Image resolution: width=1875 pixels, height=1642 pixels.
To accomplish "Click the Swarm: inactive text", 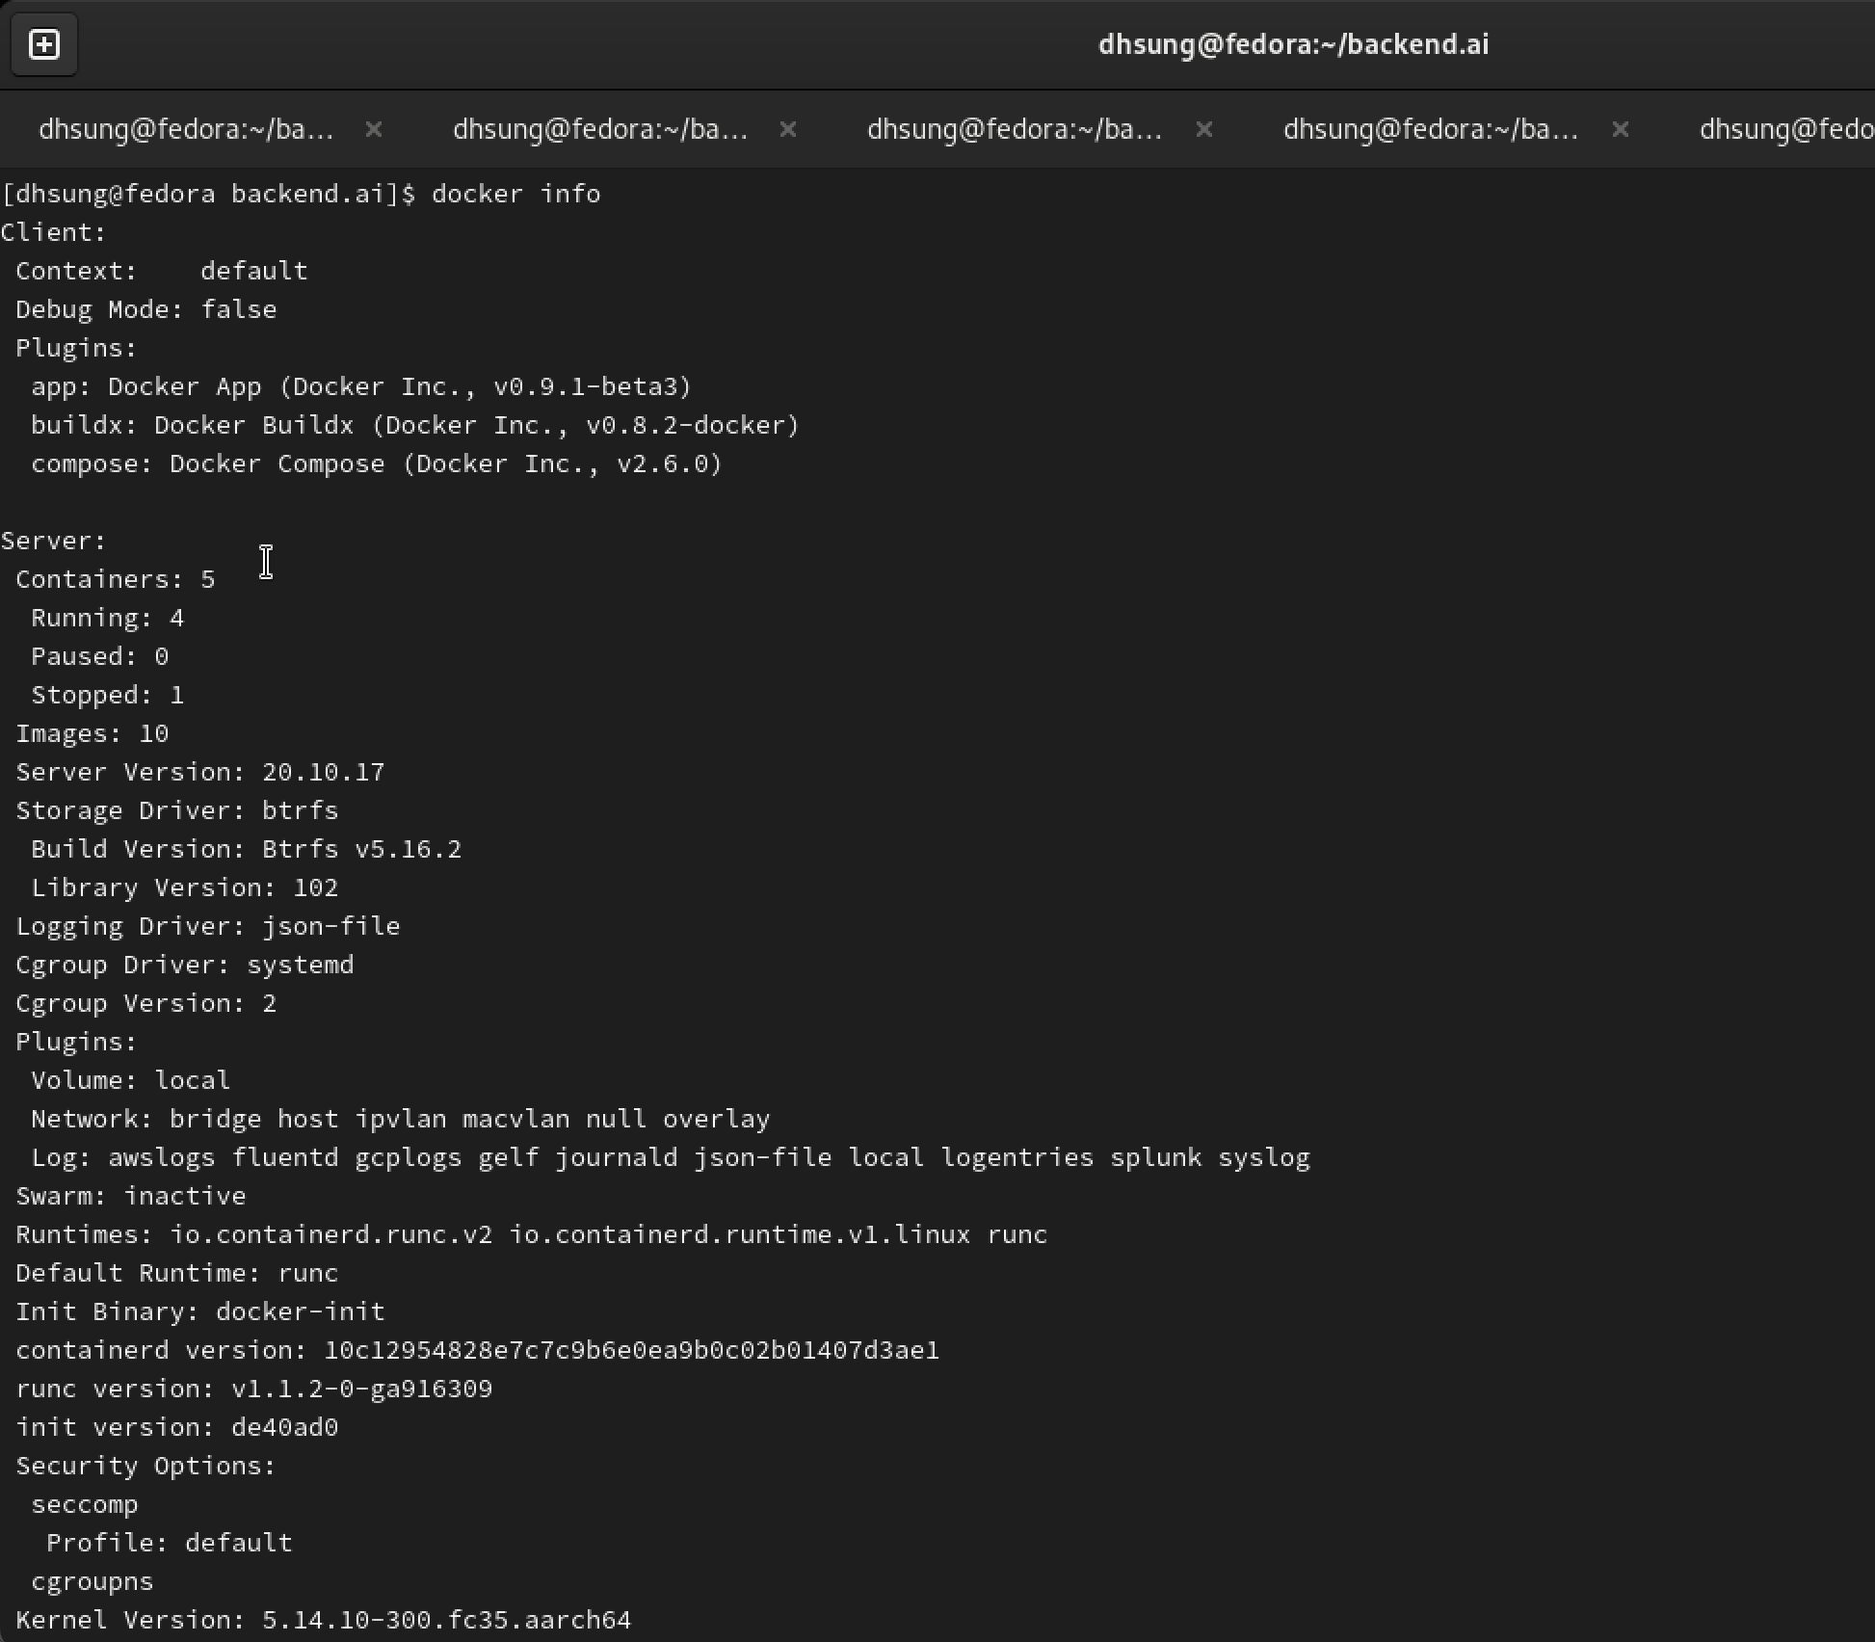I will click(x=130, y=1196).
